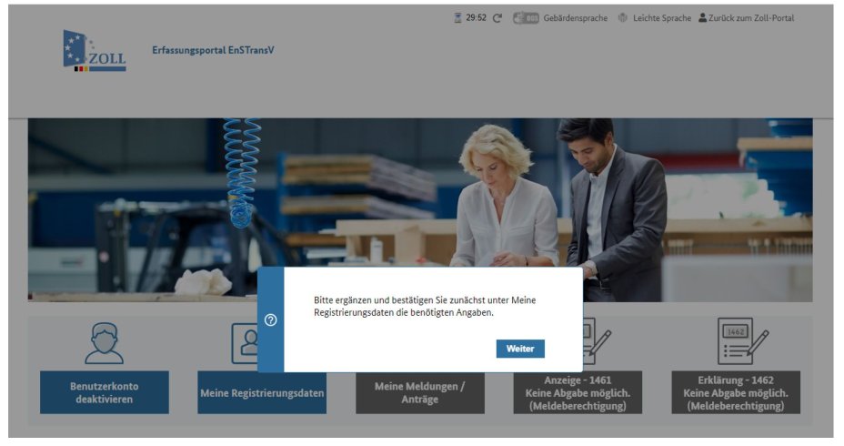Click Erklärung - 1462 tile
This screenshot has width=844, height=446.
coord(736,392)
